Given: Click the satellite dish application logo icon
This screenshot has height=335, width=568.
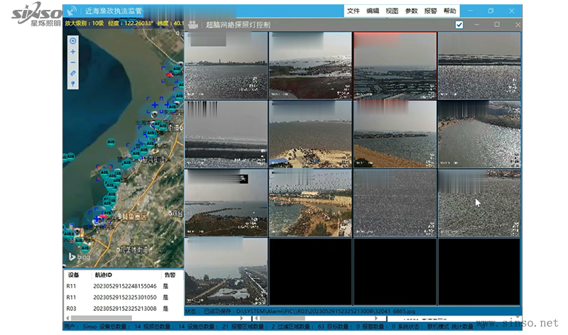Looking at the screenshot, I should 73,11.
